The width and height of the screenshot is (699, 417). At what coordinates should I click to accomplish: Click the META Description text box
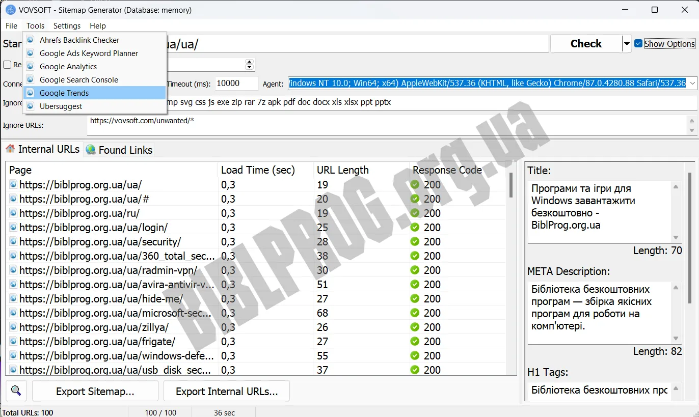599,312
